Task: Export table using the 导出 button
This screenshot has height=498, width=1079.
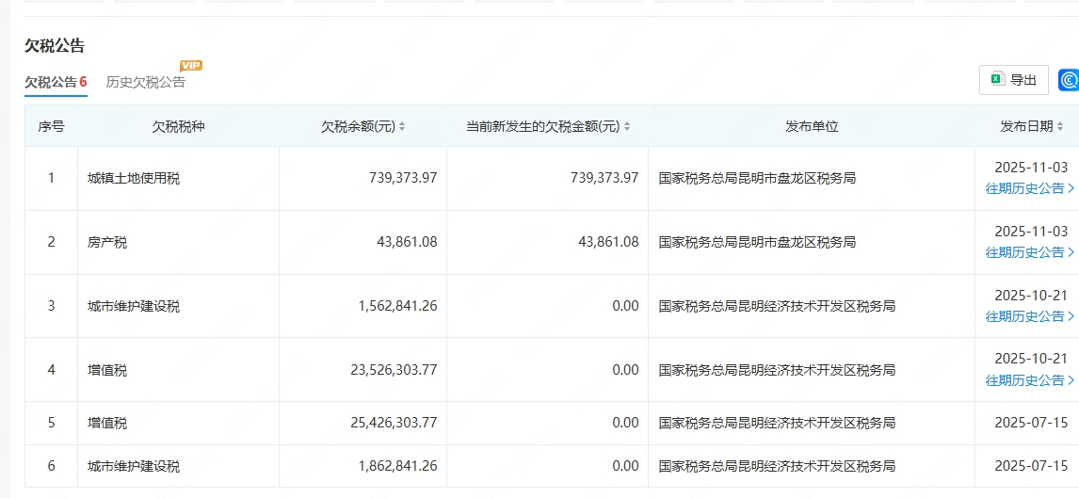Action: coord(1014,81)
